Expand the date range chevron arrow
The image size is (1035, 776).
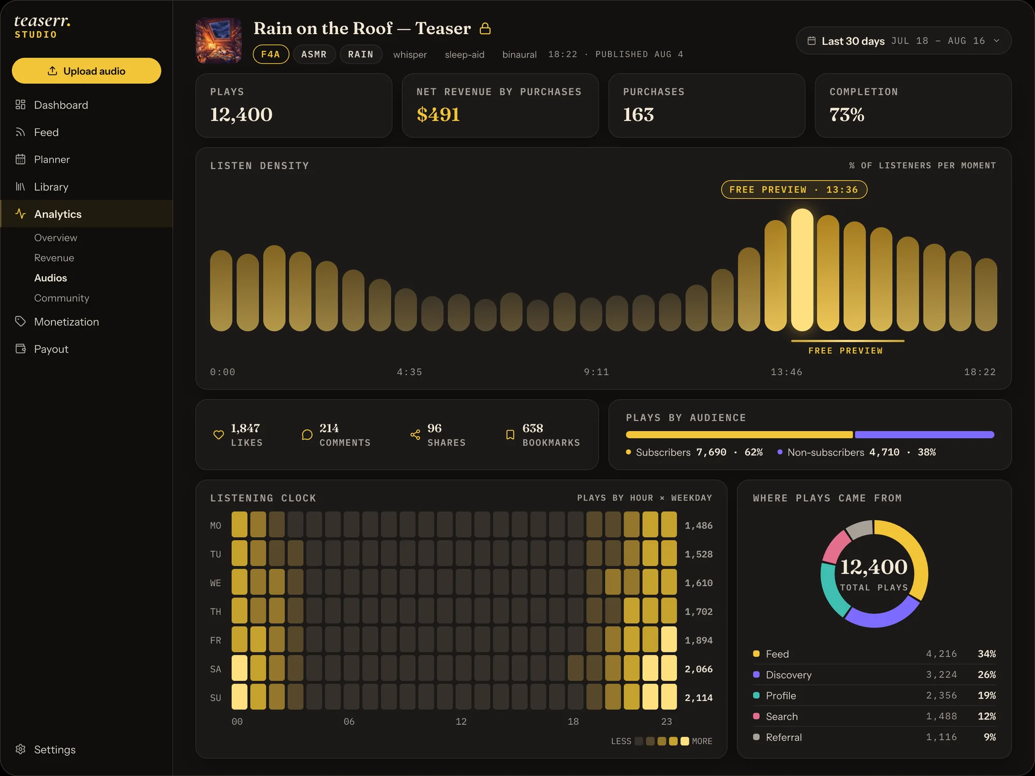[997, 41]
